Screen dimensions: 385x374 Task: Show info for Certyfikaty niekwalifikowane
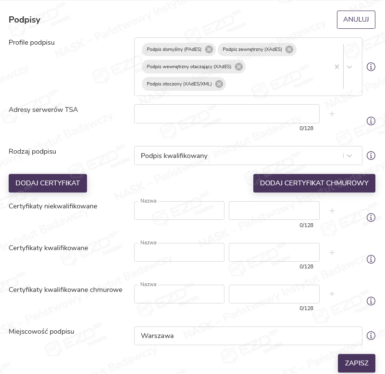click(x=371, y=217)
